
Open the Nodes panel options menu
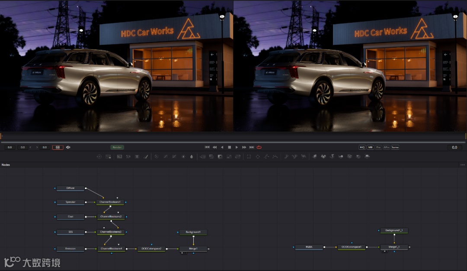(x=462, y=165)
